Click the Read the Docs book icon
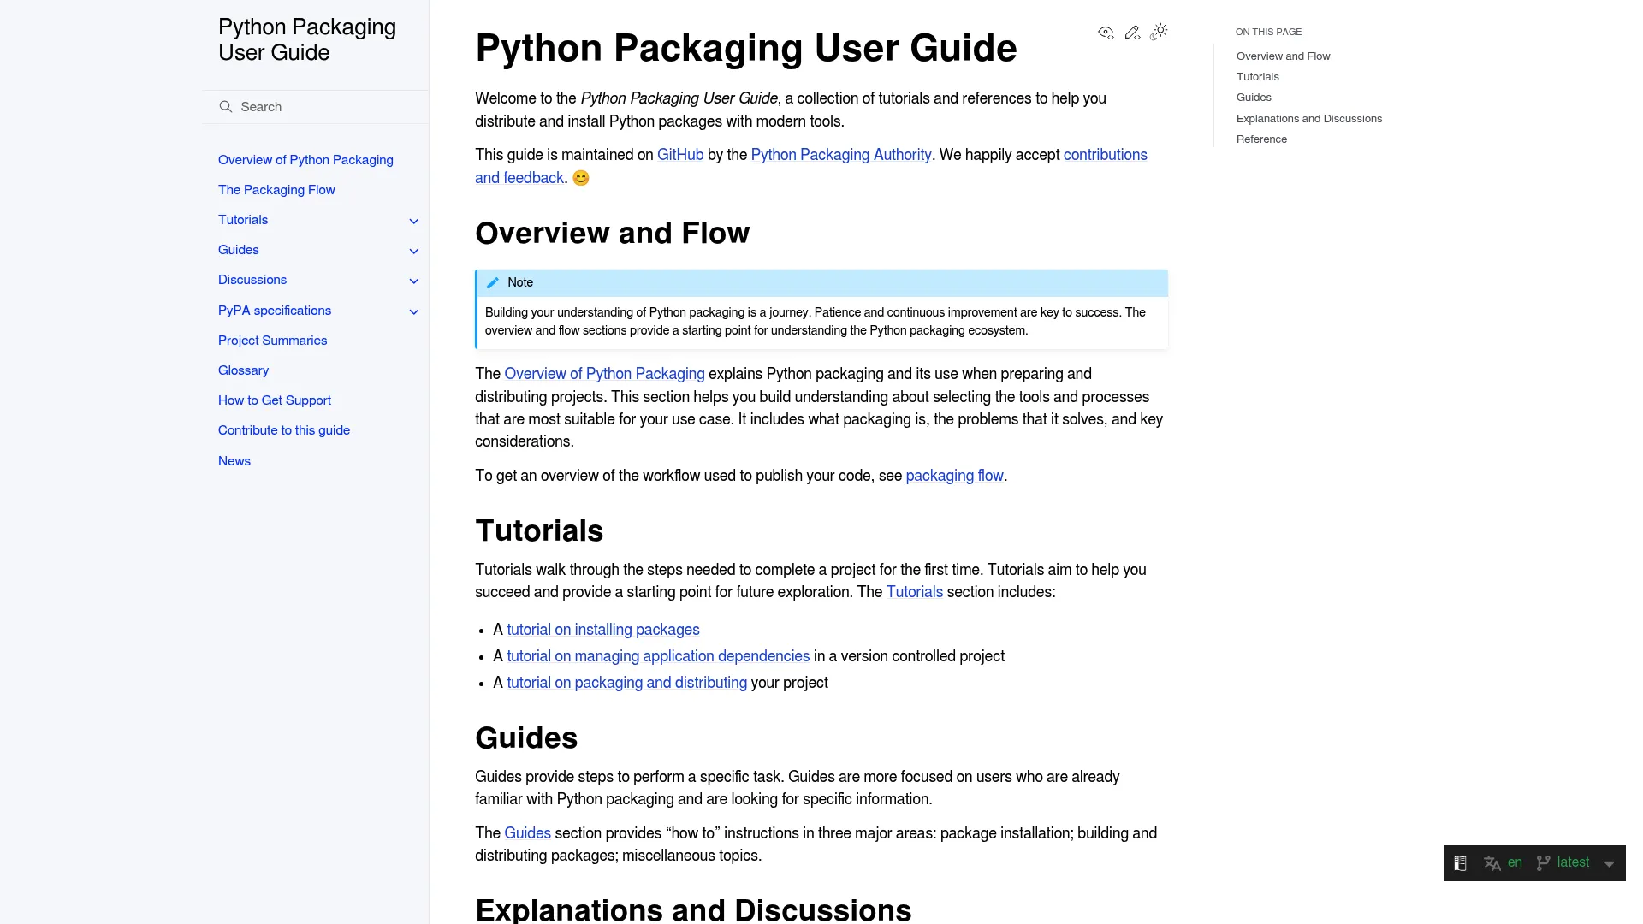 1461,863
